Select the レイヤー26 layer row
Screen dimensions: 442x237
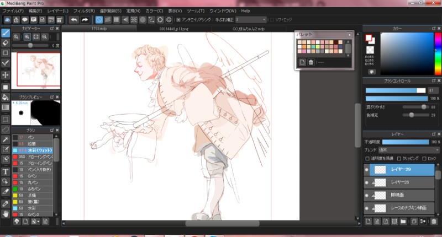point(399,182)
